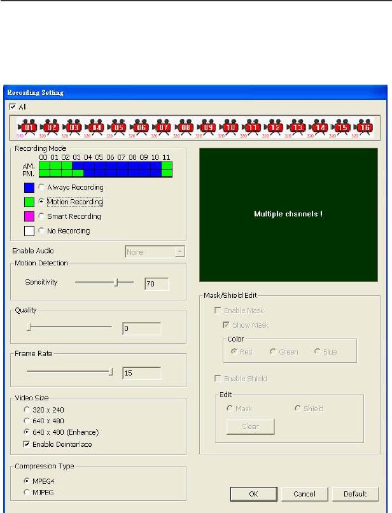Restore settings with Default button
Screen dimensions: 392x513
click(x=355, y=494)
